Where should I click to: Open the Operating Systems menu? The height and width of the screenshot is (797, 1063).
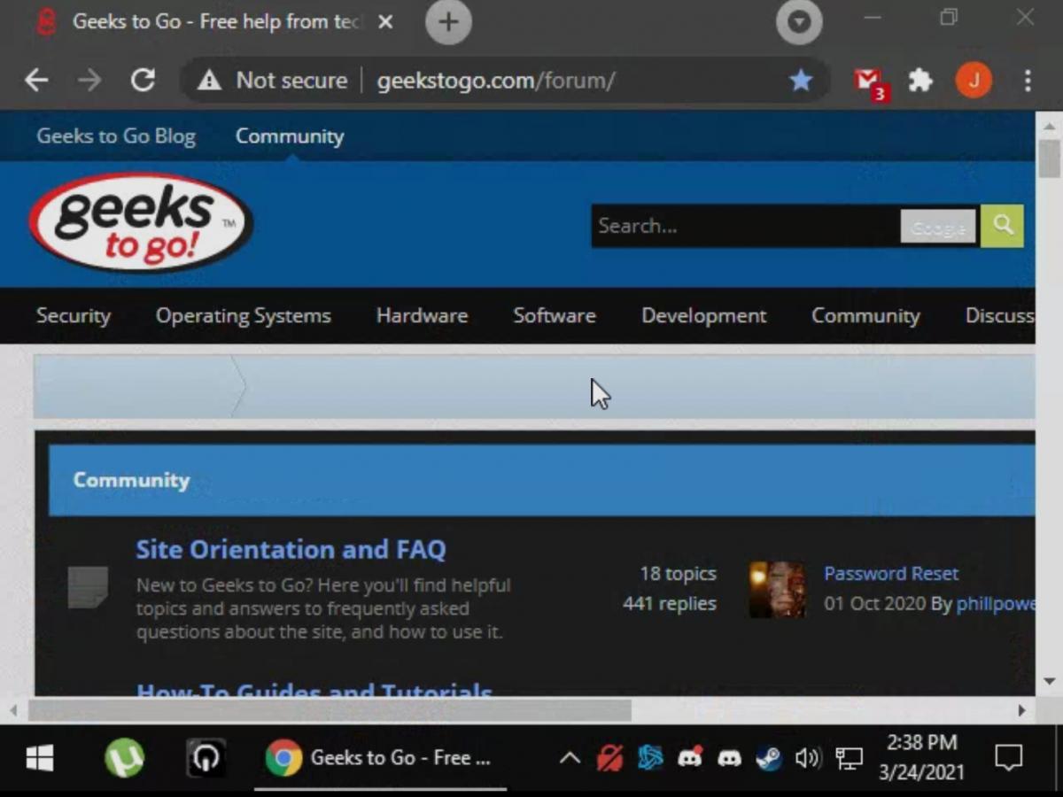coord(244,316)
